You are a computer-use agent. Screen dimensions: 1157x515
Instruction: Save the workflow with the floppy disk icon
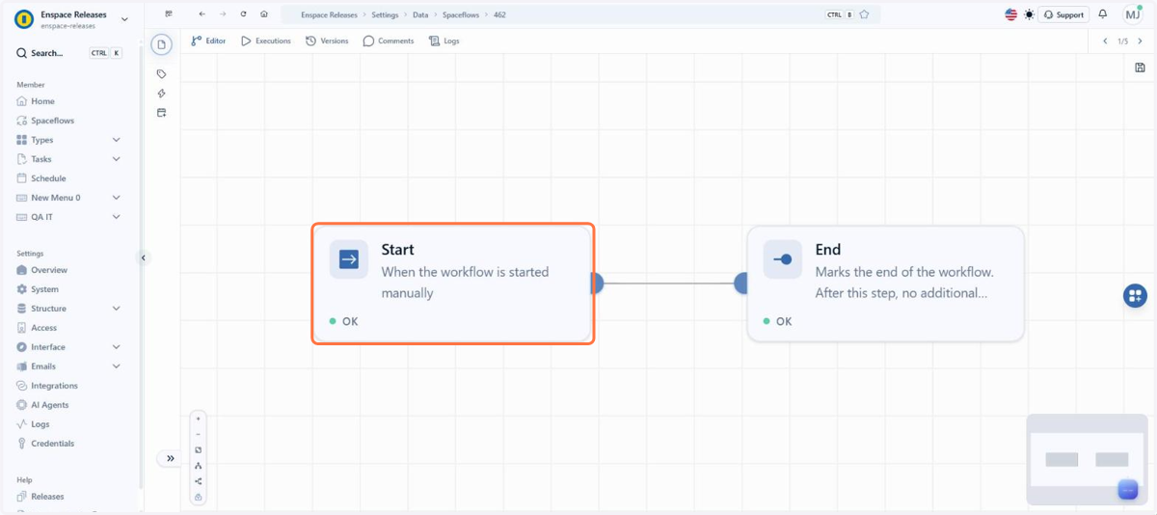pyautogui.click(x=1141, y=68)
